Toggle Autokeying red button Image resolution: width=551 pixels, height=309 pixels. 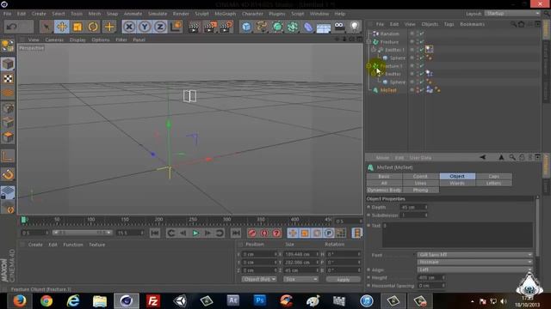point(264,233)
